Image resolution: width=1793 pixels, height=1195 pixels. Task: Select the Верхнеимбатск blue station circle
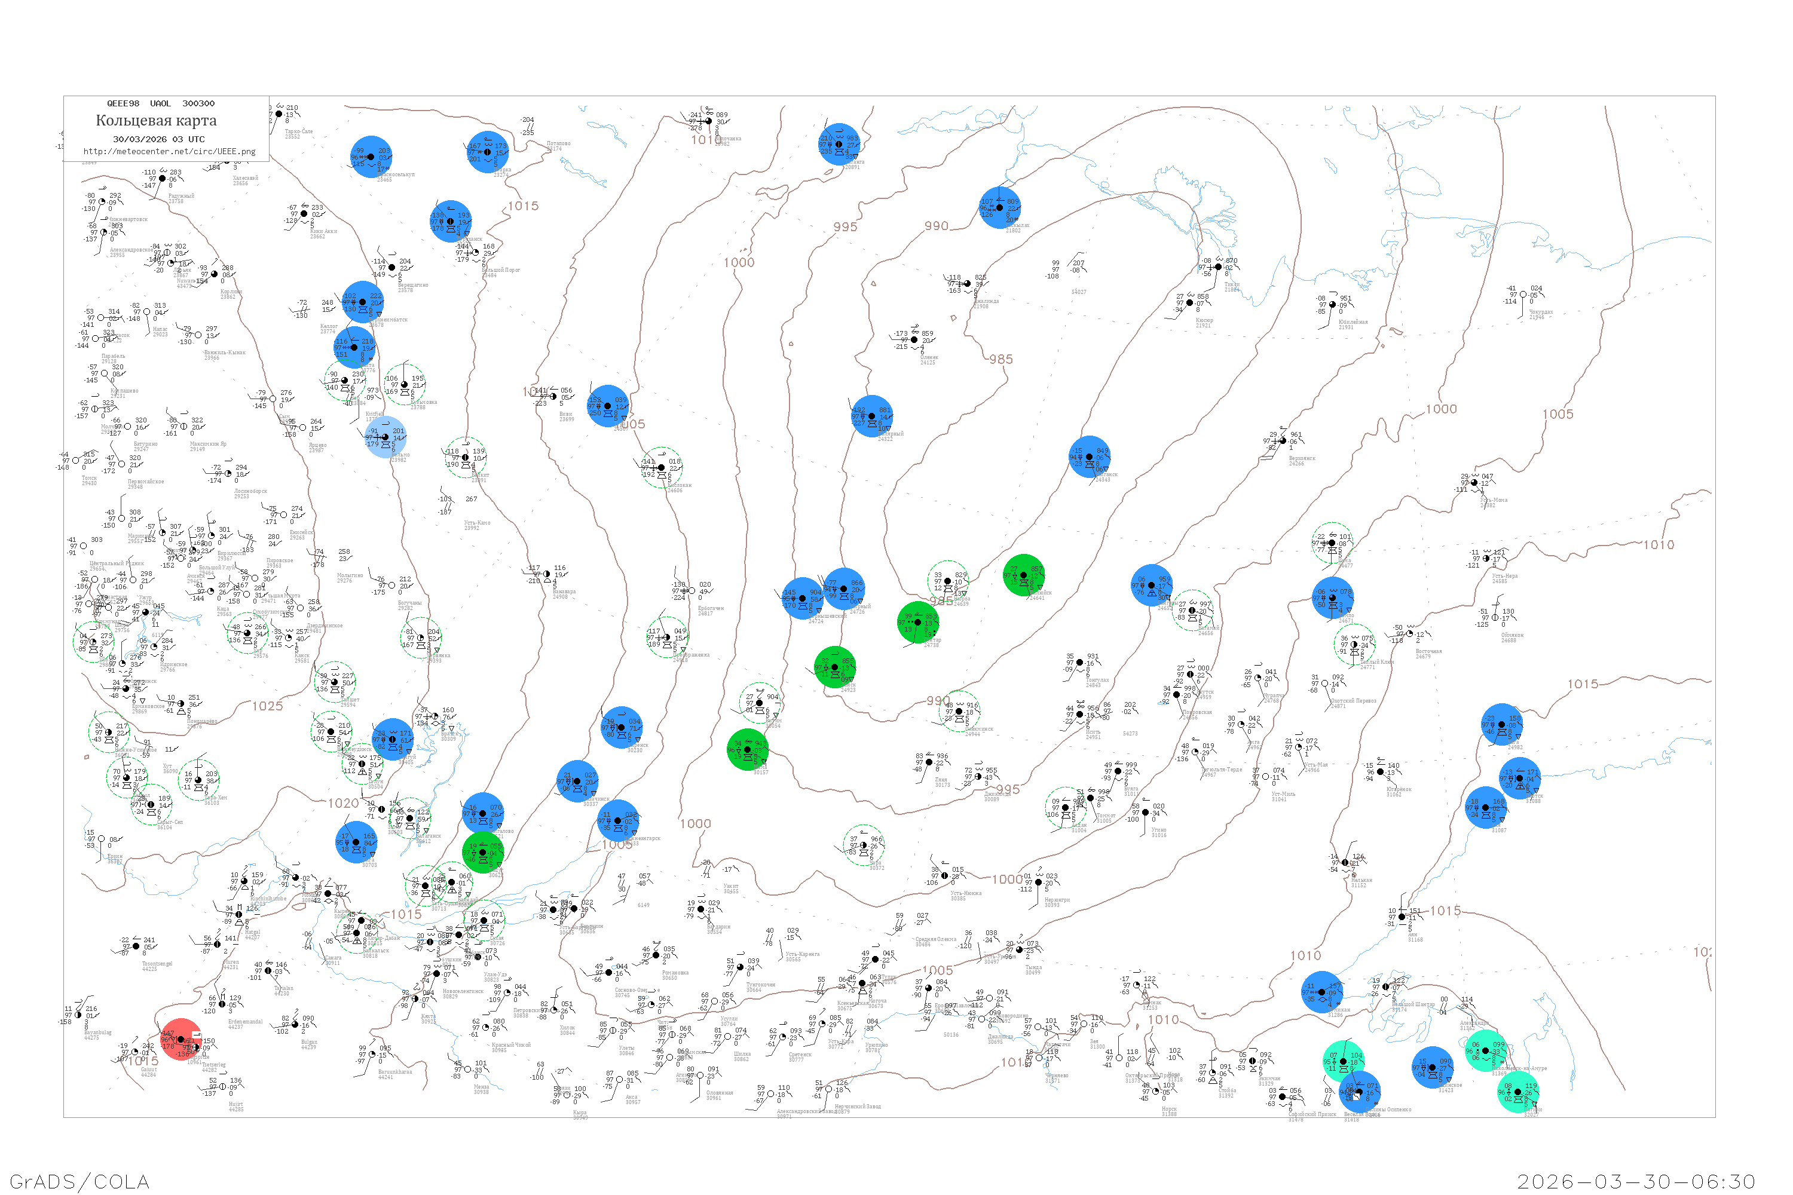pyautogui.click(x=363, y=302)
